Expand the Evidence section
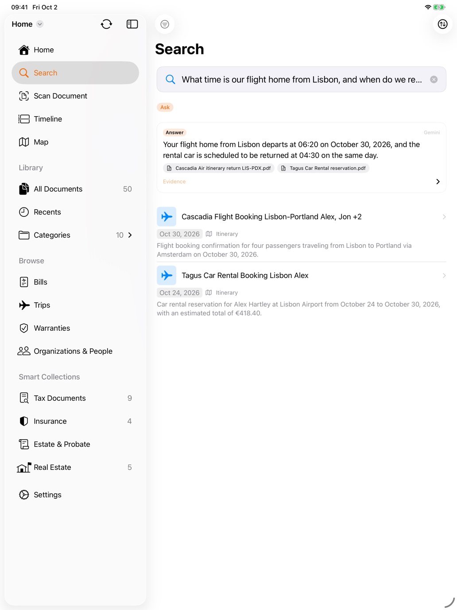 point(174,181)
